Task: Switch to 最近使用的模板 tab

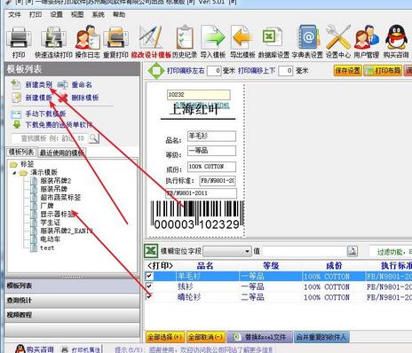Action: coord(62,153)
